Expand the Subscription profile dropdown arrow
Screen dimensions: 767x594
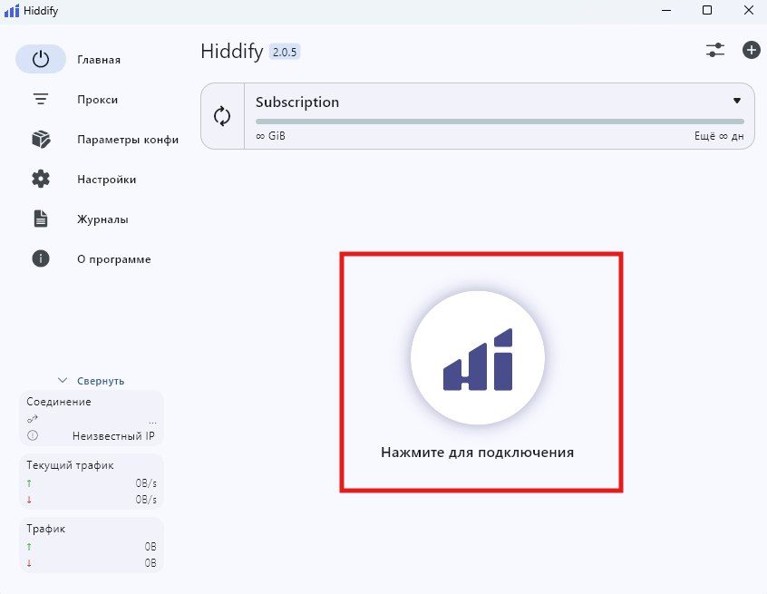click(737, 102)
